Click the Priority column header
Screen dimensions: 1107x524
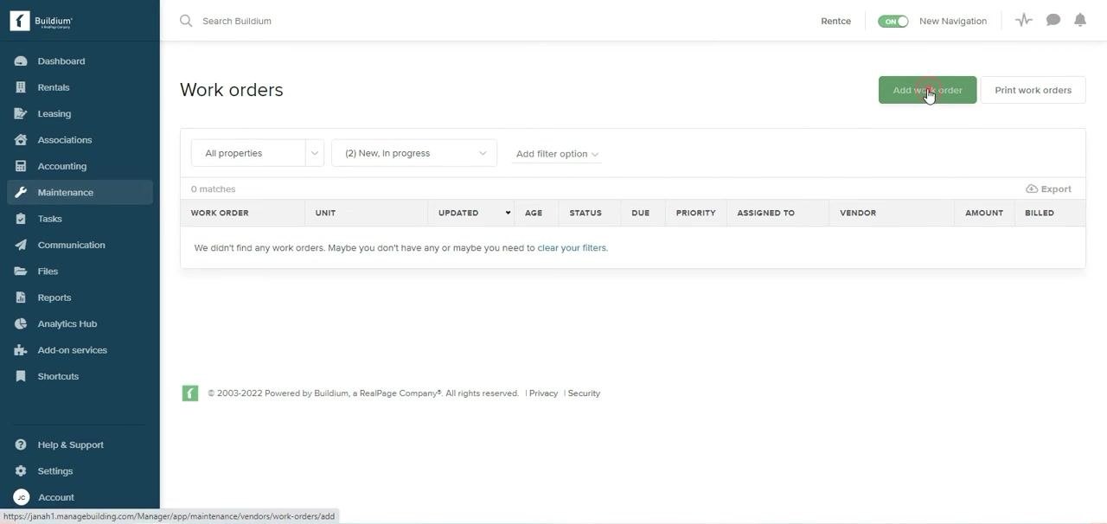[695, 213]
